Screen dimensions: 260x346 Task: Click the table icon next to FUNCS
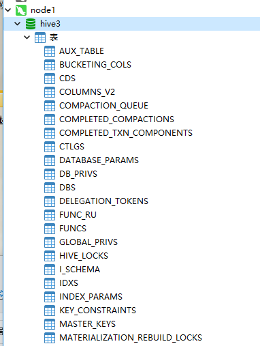[x=50, y=229]
